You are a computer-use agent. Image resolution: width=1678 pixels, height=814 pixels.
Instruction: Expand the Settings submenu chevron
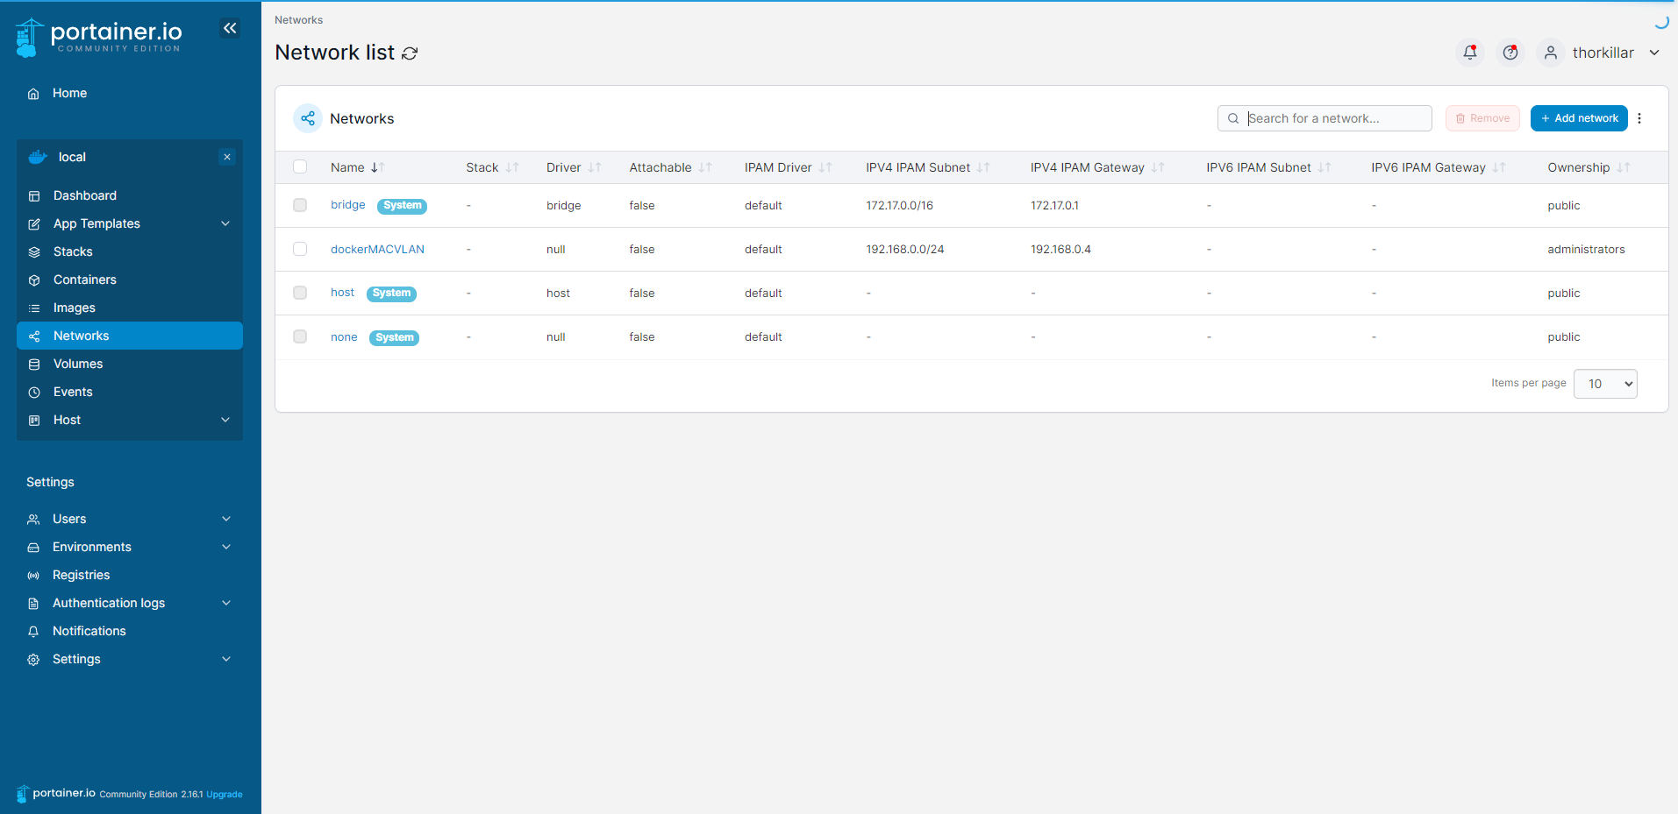226,659
